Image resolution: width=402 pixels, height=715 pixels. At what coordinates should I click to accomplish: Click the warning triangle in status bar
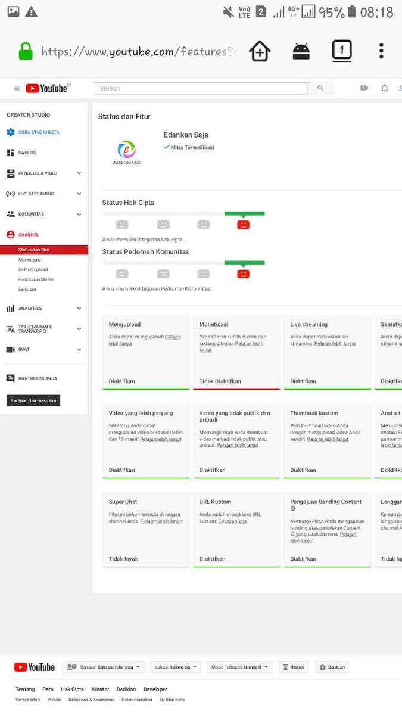[32, 11]
